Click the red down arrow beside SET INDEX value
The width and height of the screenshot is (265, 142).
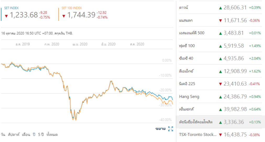[6, 16]
